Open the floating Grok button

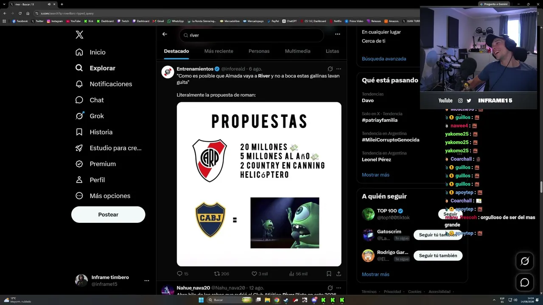click(524, 261)
